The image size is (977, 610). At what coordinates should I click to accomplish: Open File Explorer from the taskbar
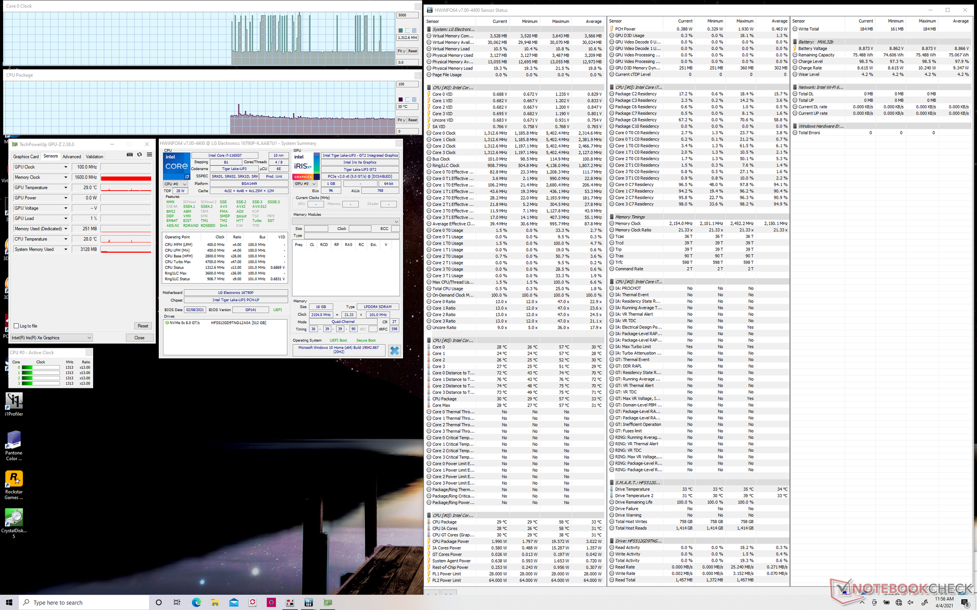coord(215,602)
